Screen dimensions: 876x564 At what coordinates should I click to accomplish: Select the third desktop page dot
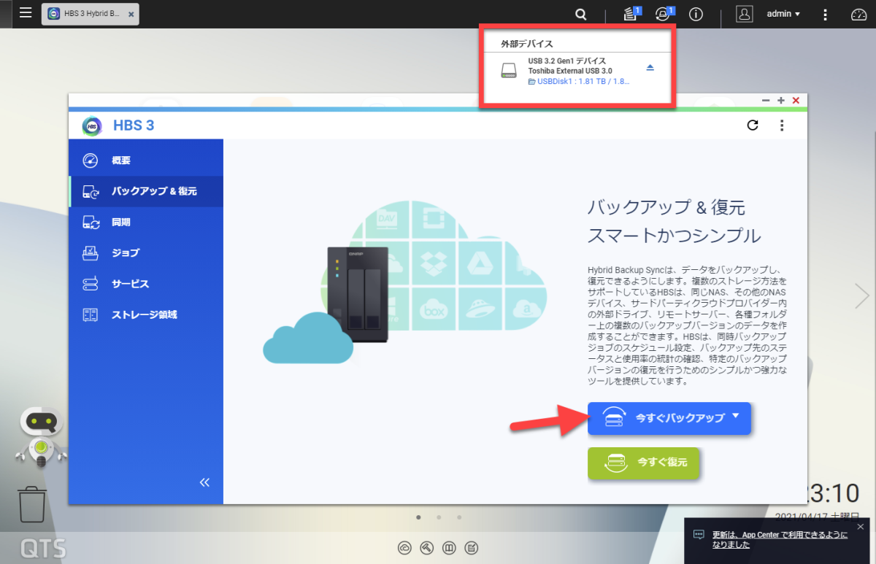(459, 517)
